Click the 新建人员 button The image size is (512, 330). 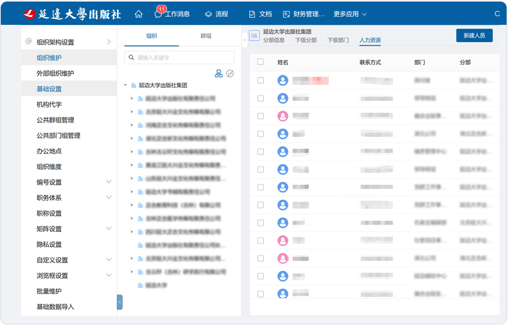[x=474, y=35]
